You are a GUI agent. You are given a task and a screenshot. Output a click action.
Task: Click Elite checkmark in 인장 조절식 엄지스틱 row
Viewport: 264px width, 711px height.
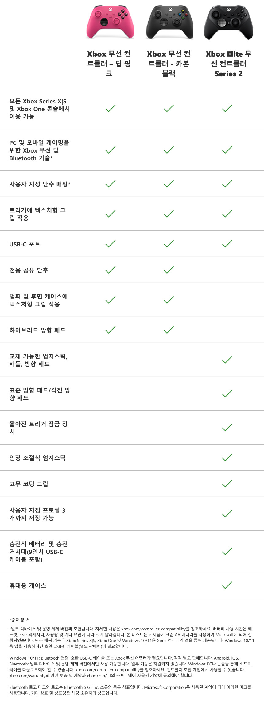(227, 457)
